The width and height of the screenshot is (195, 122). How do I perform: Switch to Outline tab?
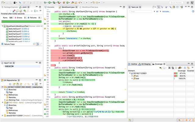coord(133,64)
